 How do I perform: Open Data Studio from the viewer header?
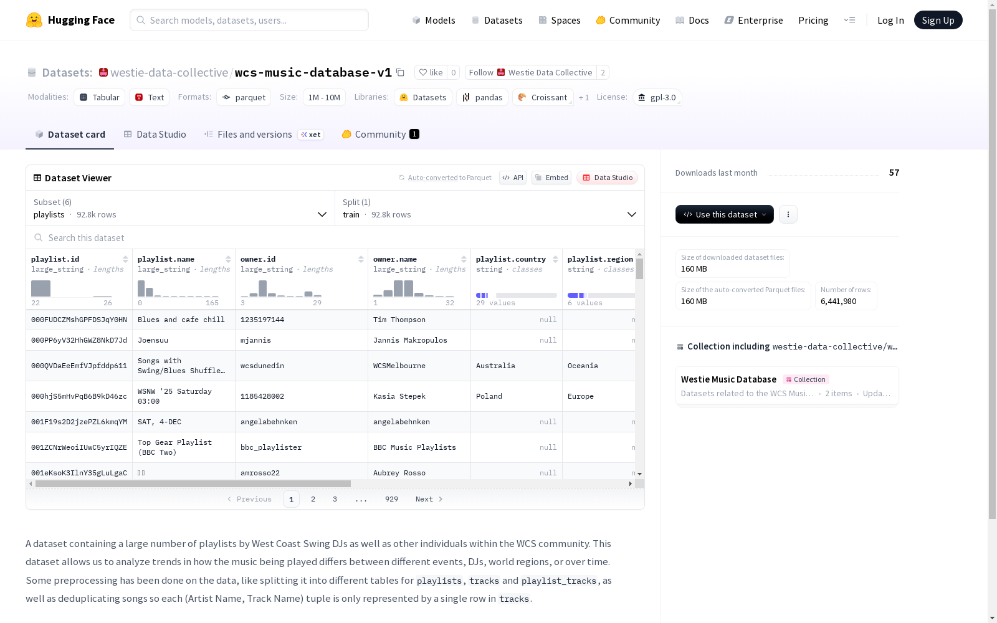coord(608,178)
